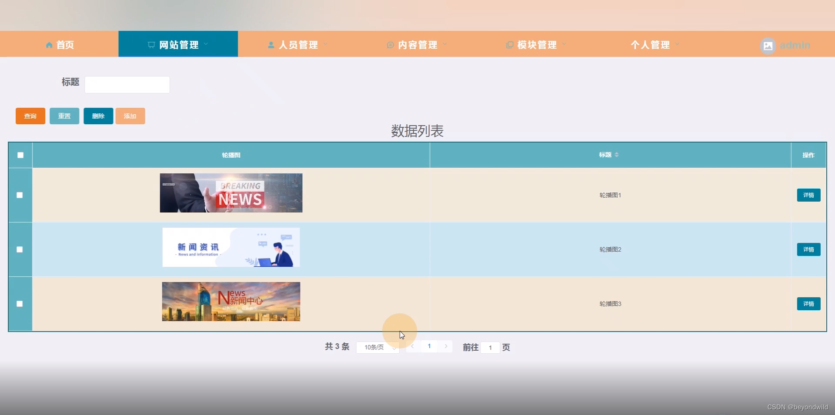Expand the 网站管理 dropdown chevron
This screenshot has width=835, height=415.
click(206, 44)
